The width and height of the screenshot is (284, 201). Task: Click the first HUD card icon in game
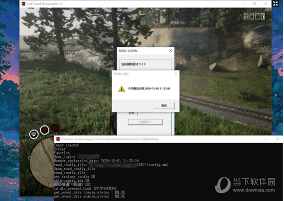[246, 17]
